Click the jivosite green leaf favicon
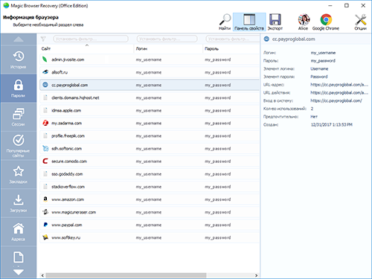Image resolution: width=372 pixels, height=279 pixels. pos(45,60)
